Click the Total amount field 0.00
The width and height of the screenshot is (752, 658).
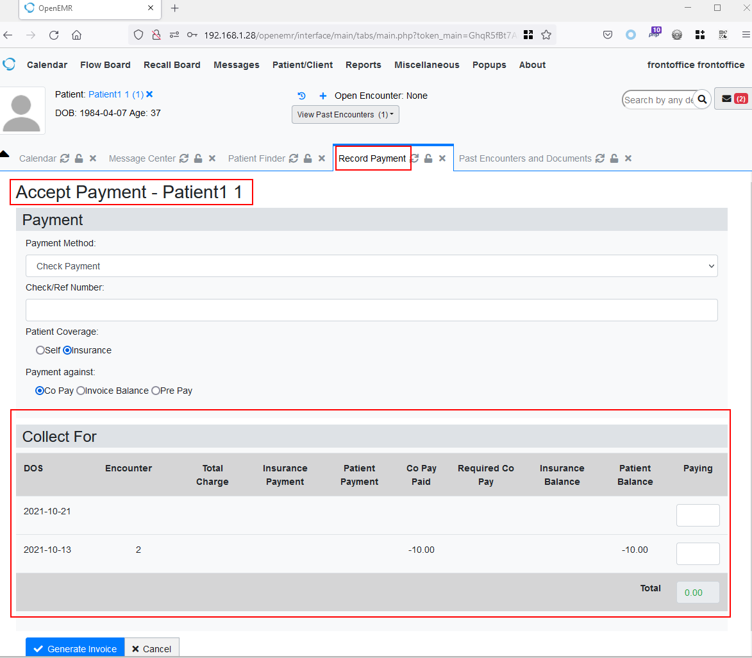click(x=698, y=592)
